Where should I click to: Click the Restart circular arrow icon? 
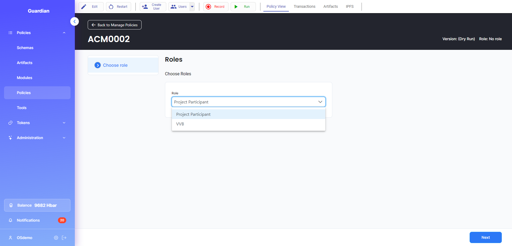click(111, 7)
